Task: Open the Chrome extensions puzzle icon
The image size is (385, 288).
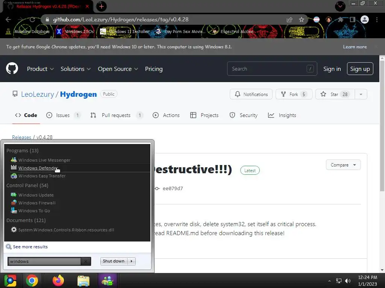Action: pos(340,19)
